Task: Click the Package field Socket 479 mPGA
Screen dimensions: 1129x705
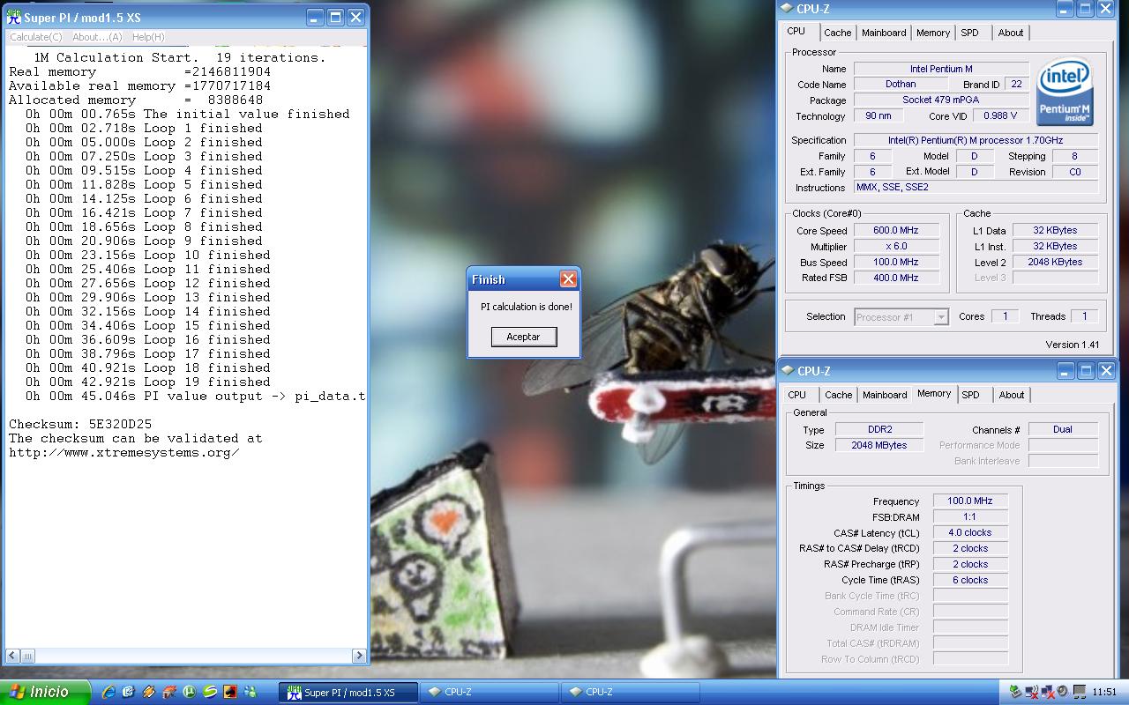Action: click(x=941, y=100)
